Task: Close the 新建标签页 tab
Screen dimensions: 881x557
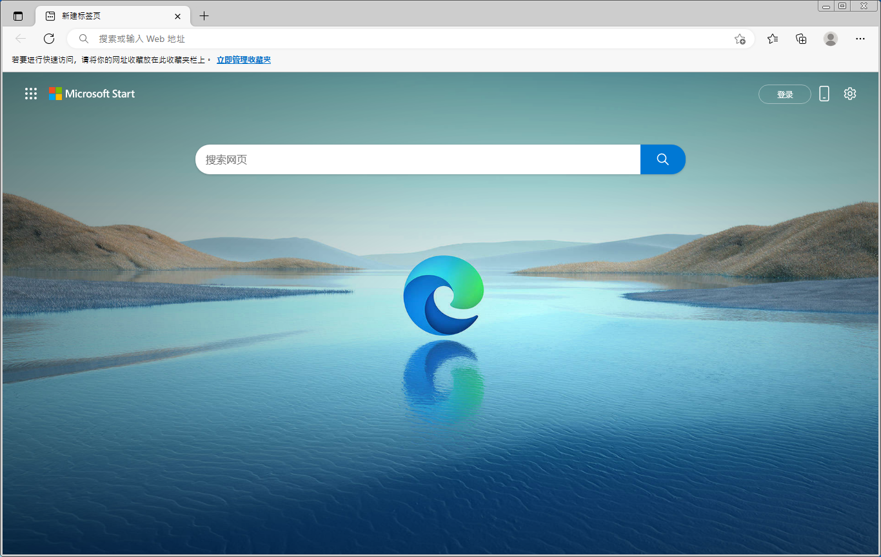Action: pos(177,16)
